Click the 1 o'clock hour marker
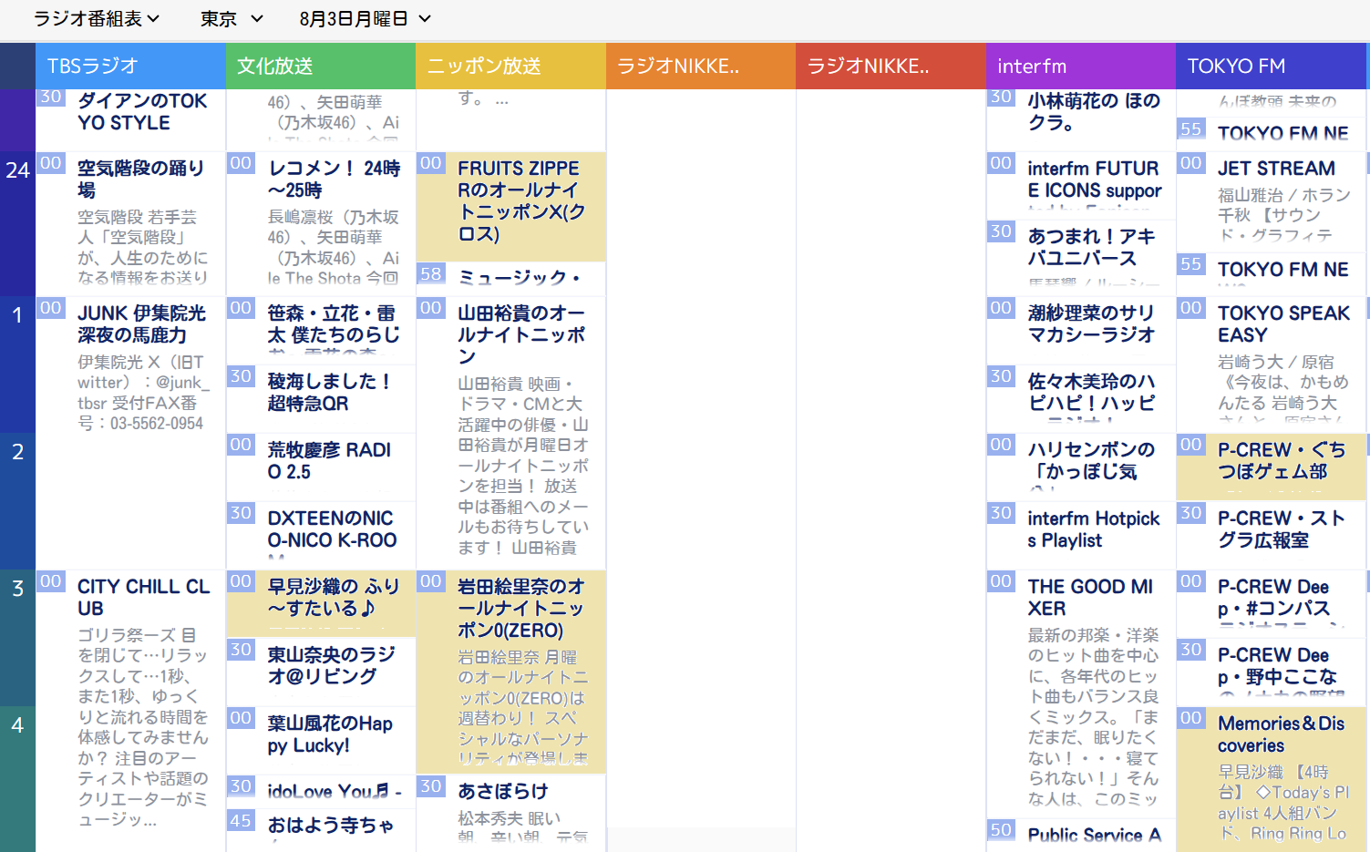The image size is (1370, 852). [17, 315]
